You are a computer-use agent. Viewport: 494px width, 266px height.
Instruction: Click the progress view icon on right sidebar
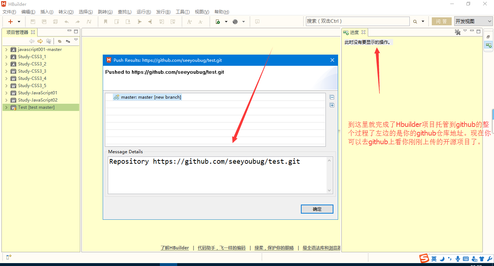[489, 45]
